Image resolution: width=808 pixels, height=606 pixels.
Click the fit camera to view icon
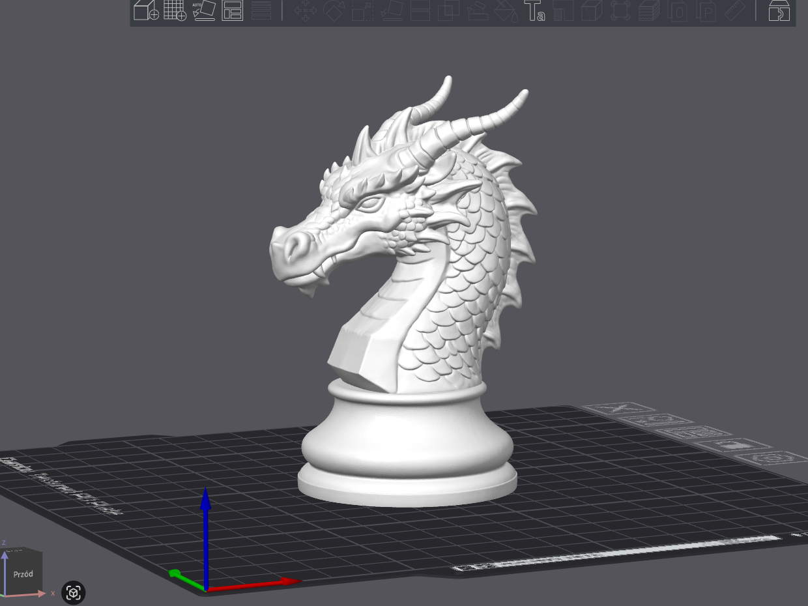point(74,593)
